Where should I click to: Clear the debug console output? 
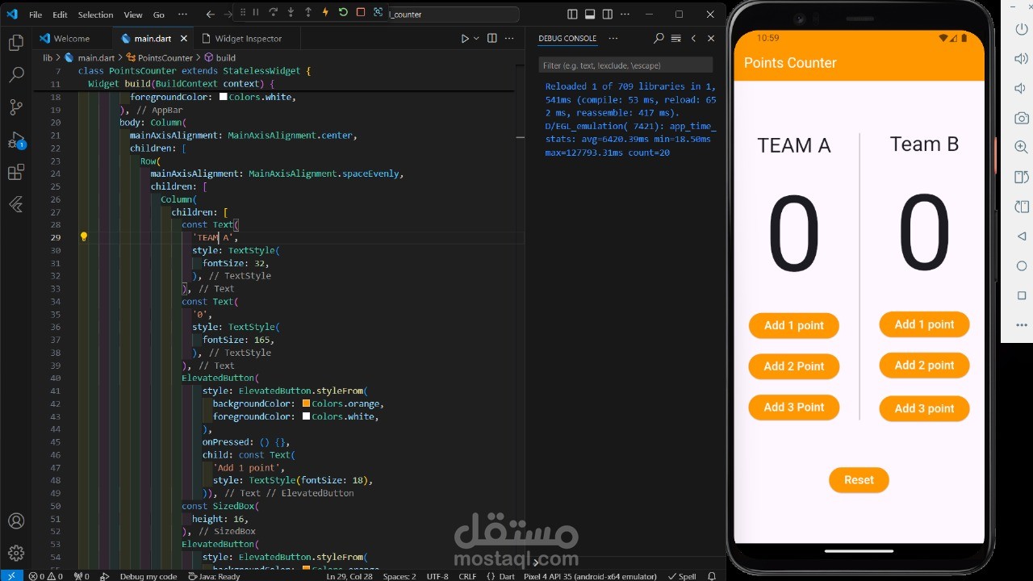click(676, 38)
